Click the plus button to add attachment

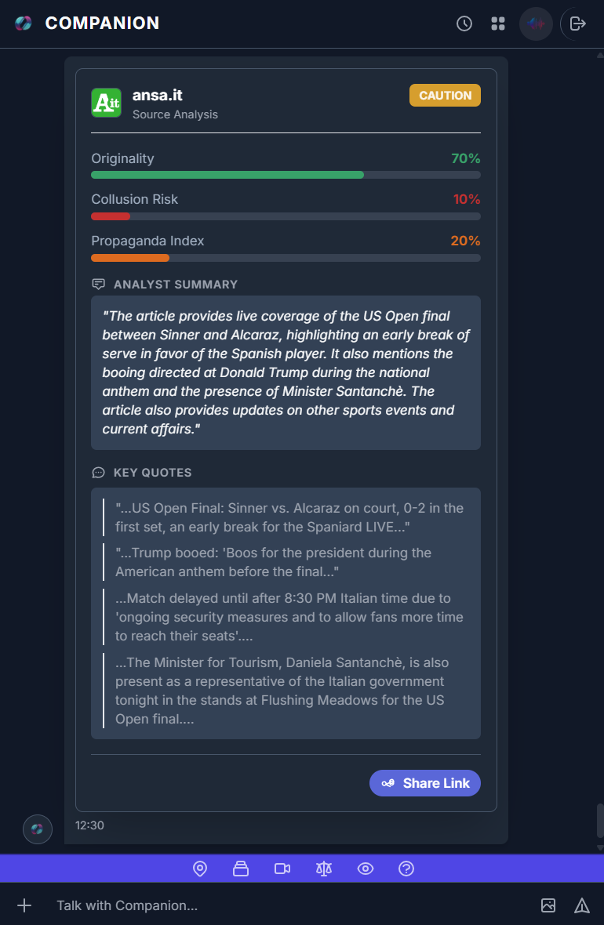(x=24, y=905)
